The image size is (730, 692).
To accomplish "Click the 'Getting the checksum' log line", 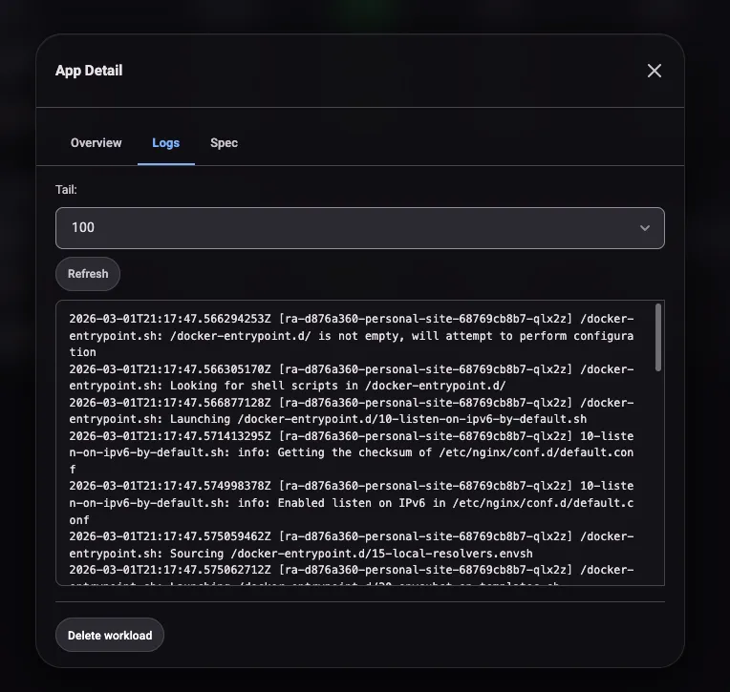I will tap(349, 452).
